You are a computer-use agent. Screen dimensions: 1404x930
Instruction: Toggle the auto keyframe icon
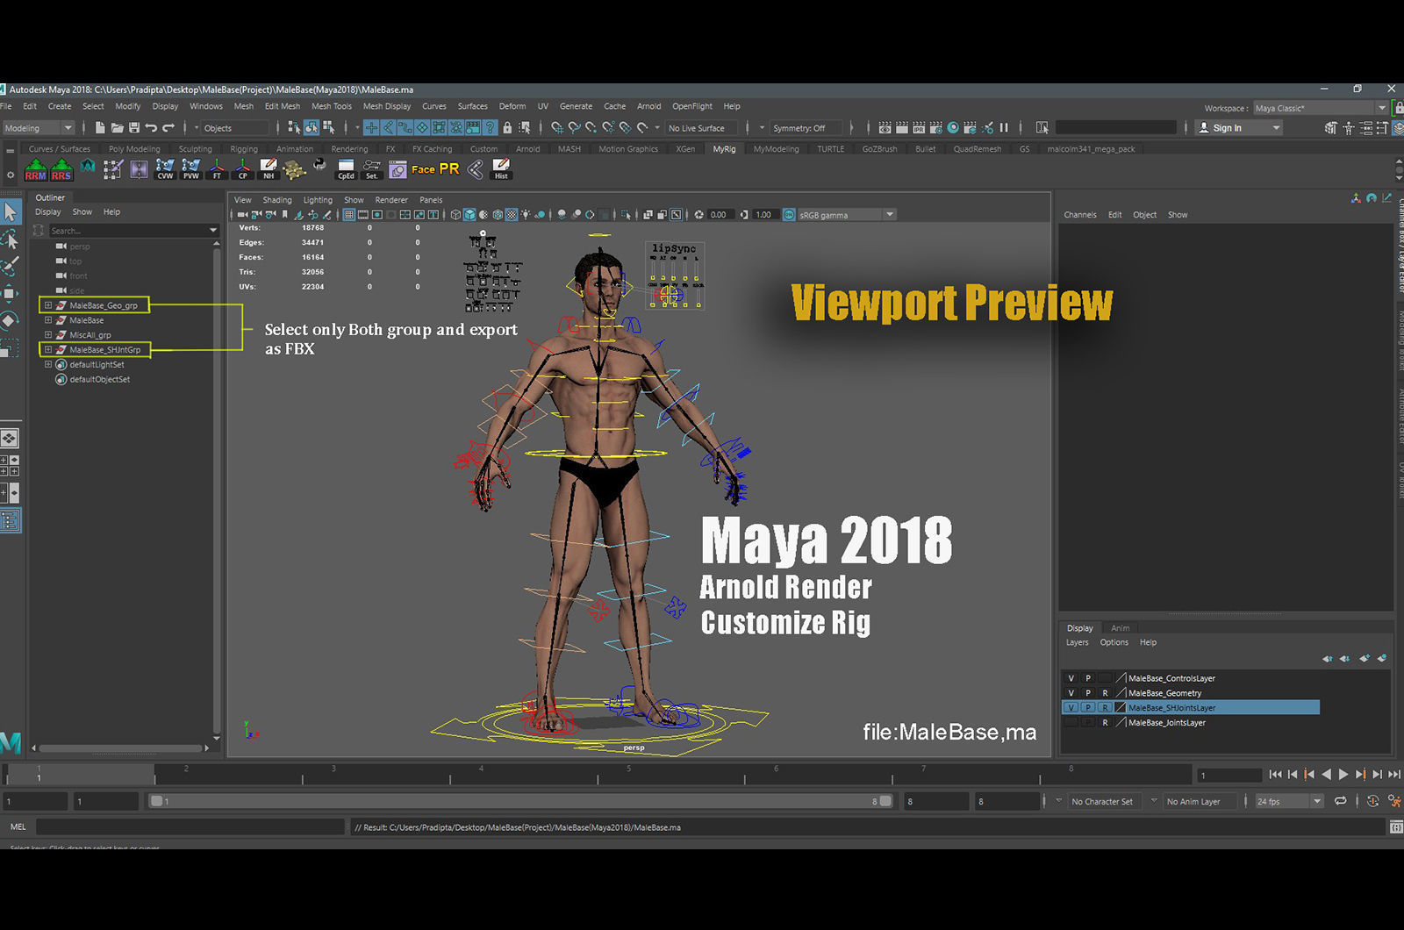1372,801
